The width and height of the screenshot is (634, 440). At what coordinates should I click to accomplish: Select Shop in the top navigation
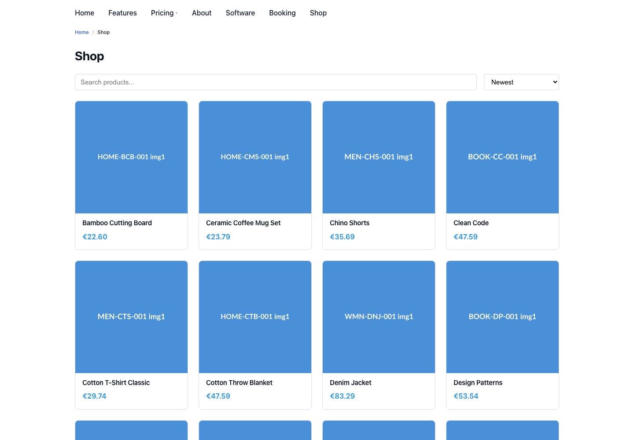(x=318, y=13)
